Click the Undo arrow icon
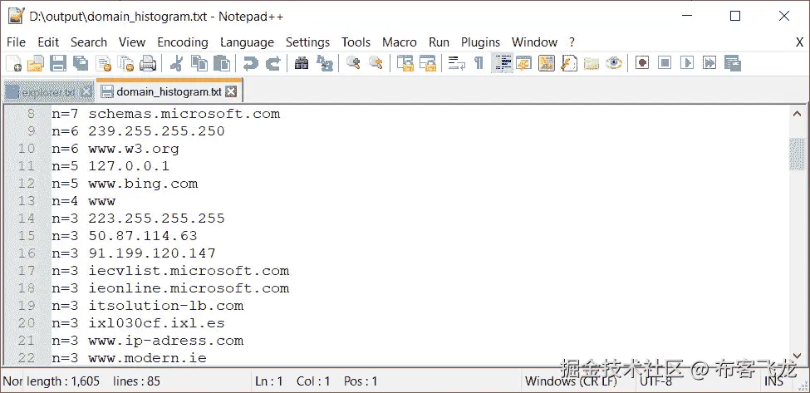The width and height of the screenshot is (810, 393). pos(251,63)
